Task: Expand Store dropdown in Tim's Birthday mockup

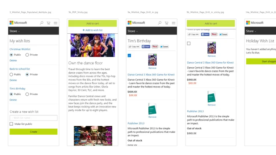Action: coord(133,31)
